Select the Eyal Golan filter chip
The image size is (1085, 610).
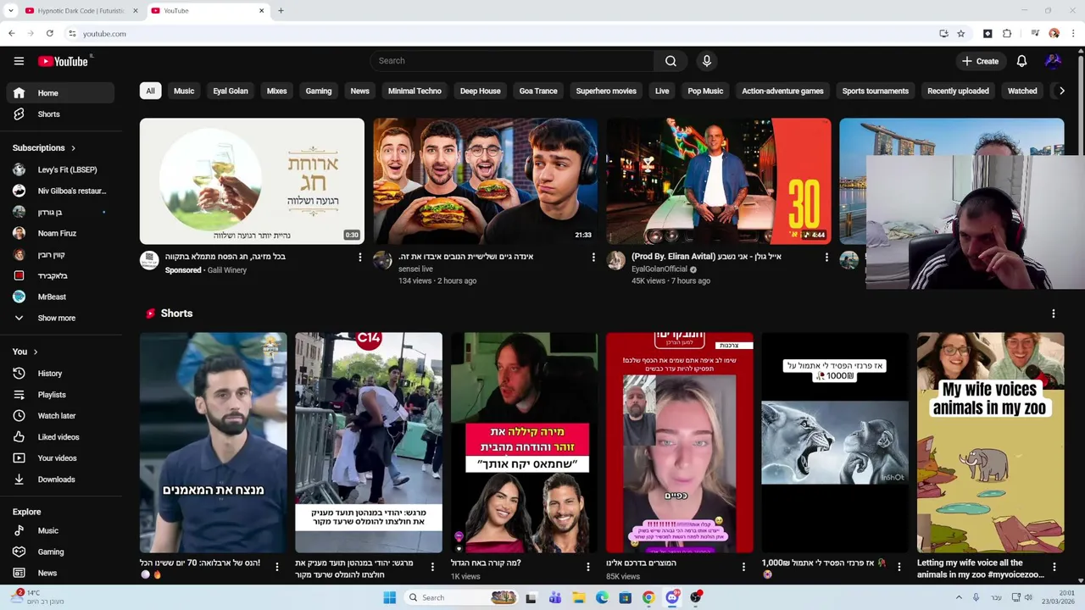pyautogui.click(x=231, y=91)
